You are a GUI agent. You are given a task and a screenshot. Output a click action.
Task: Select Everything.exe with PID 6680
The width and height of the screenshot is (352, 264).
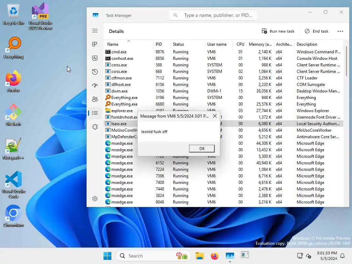[x=223, y=104]
